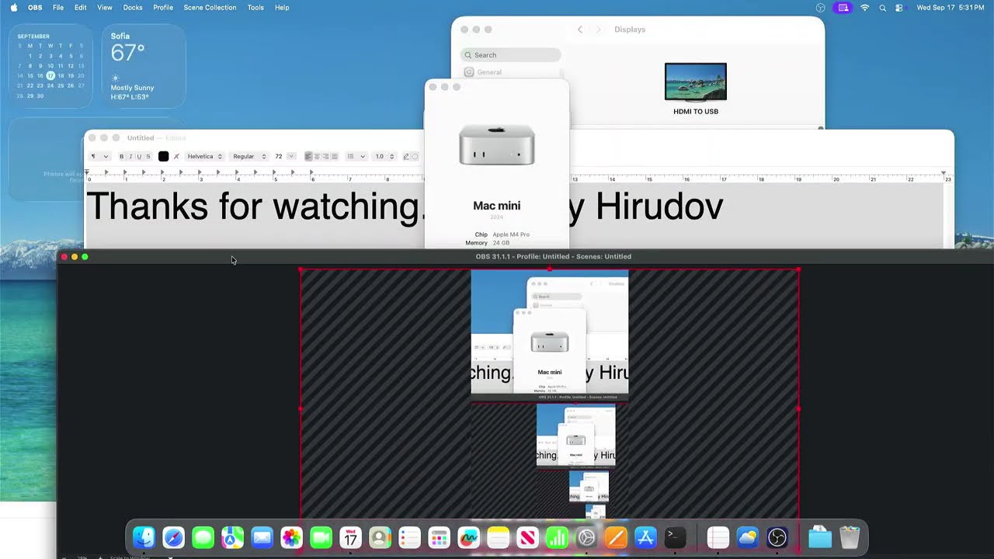Click the Search field in System Settings
The width and height of the screenshot is (994, 559).
coord(510,55)
